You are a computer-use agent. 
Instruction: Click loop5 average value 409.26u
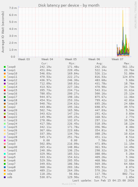[x=101, y=157]
